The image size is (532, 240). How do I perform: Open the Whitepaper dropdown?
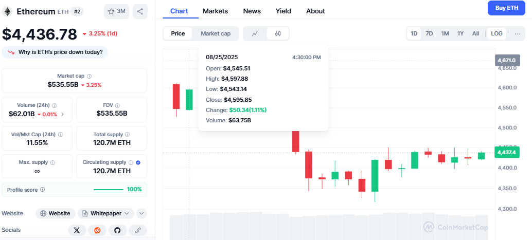(106, 214)
